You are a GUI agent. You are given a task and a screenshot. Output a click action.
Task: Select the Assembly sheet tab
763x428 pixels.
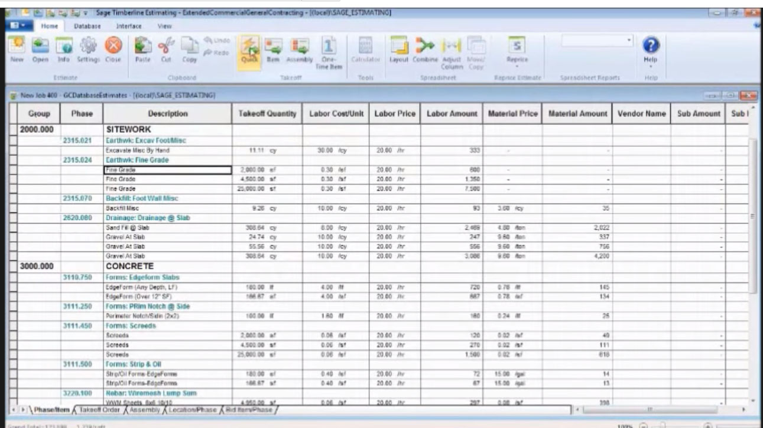click(x=145, y=409)
